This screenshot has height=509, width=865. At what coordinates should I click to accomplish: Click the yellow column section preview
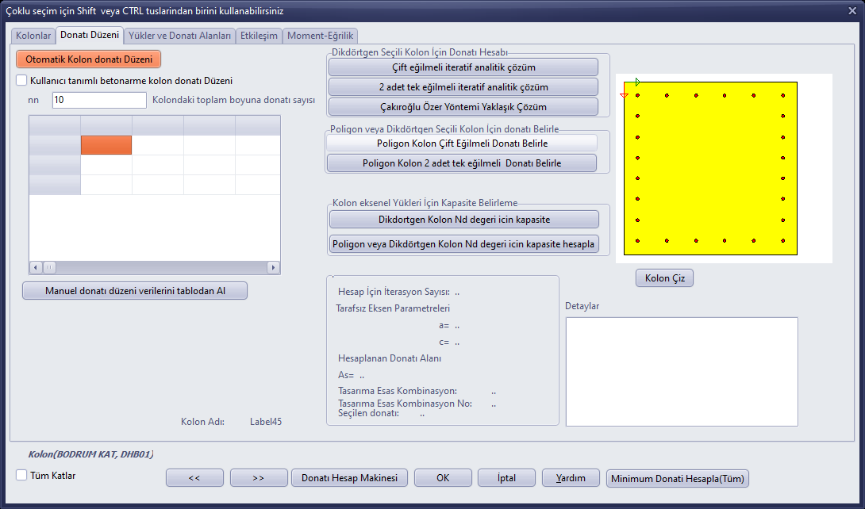[710, 169]
